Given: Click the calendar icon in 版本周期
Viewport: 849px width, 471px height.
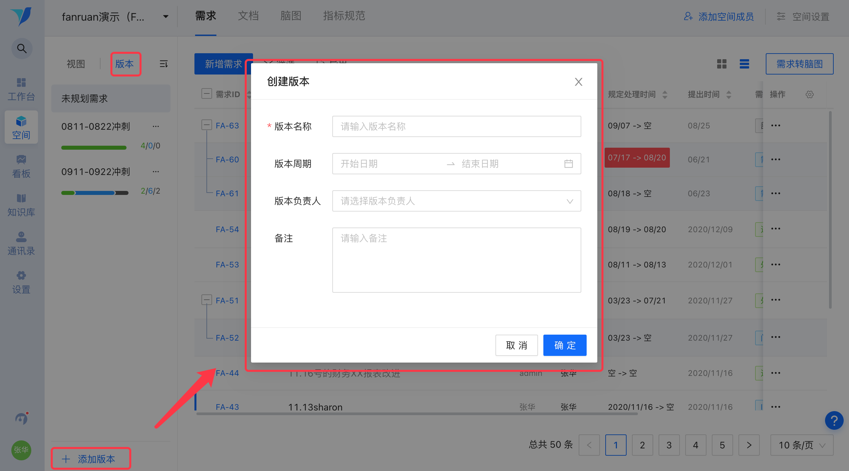Looking at the screenshot, I should (568, 164).
